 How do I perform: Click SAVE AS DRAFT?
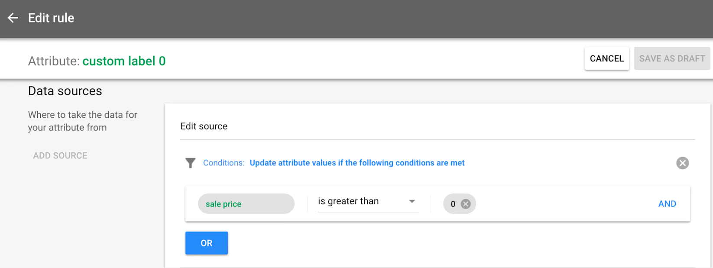coord(672,58)
